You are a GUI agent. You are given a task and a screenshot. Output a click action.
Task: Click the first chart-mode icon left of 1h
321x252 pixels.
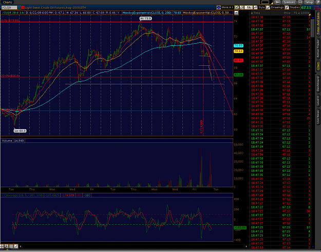coord(237,7)
